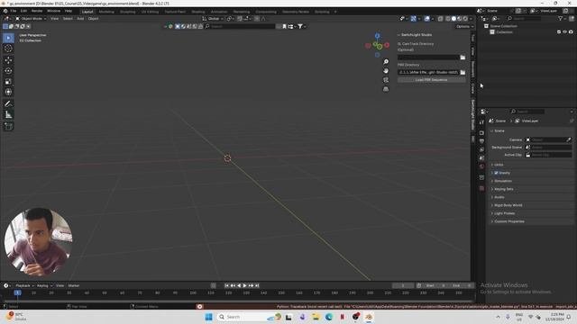Select the Select Box tool
Viewport: 577px width, 324px height.
(x=8, y=38)
